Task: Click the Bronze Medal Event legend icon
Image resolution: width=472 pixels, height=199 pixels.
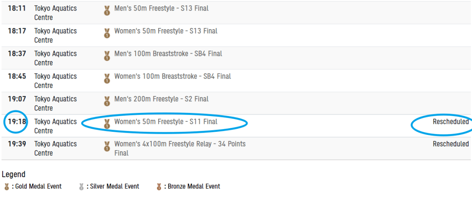Action: click(x=159, y=187)
